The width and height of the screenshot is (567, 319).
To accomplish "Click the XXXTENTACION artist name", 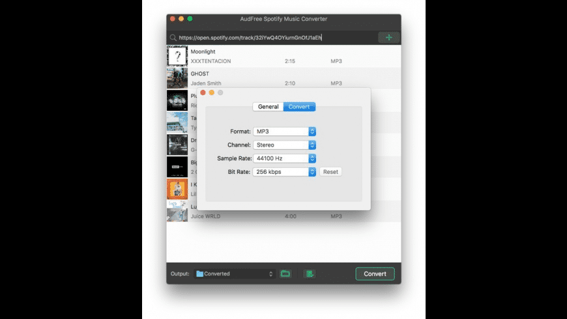I will [211, 61].
